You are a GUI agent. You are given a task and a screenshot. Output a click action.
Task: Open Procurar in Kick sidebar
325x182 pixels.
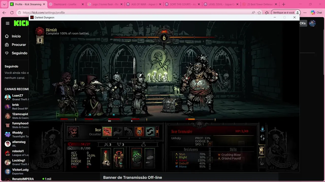point(15,44)
